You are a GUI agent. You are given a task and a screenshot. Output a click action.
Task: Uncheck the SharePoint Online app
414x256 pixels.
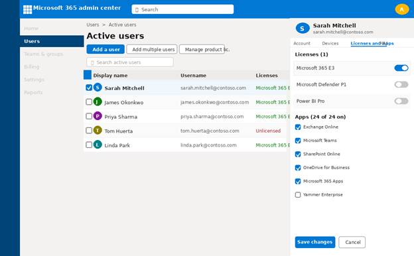(298, 154)
